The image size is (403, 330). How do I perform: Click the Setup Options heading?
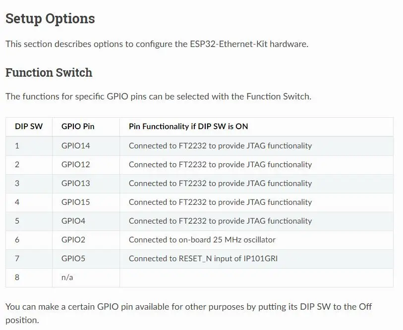coord(50,19)
